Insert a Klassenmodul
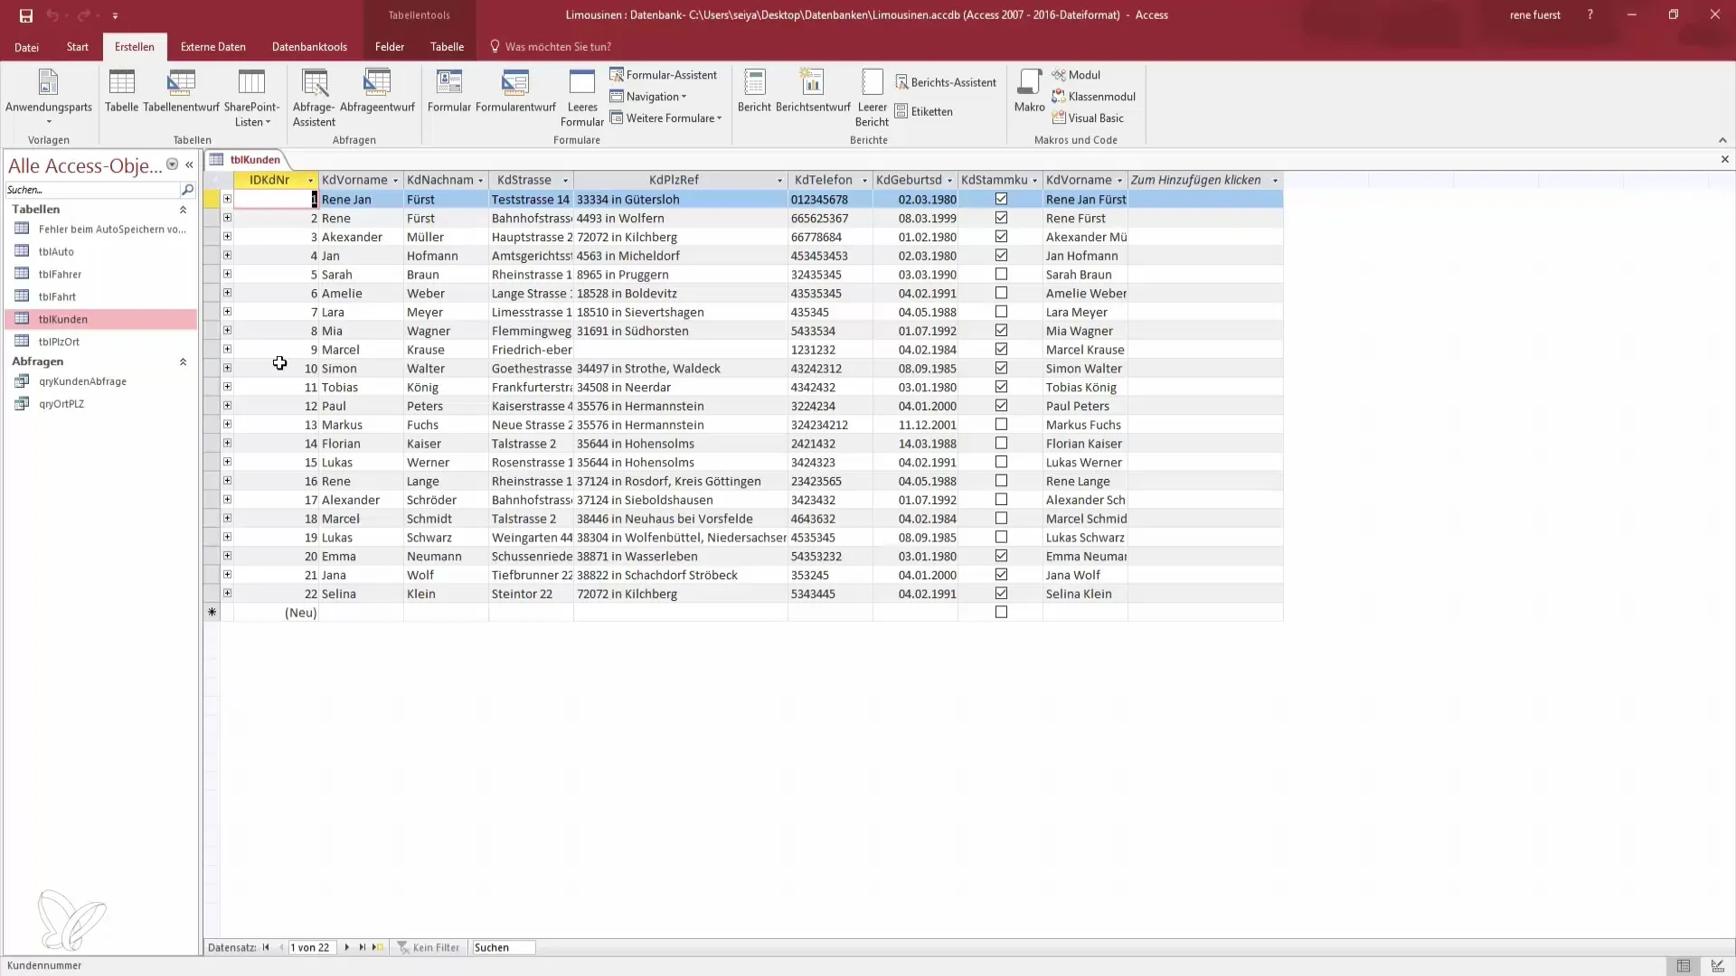The width and height of the screenshot is (1736, 976). [1093, 97]
